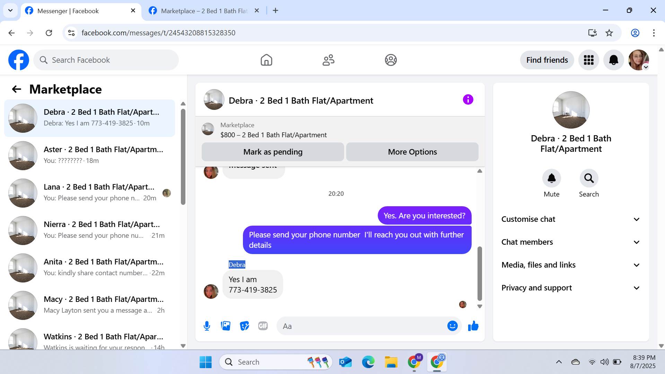
Task: Go back using the Marketplace arrow
Action: pyautogui.click(x=16, y=89)
